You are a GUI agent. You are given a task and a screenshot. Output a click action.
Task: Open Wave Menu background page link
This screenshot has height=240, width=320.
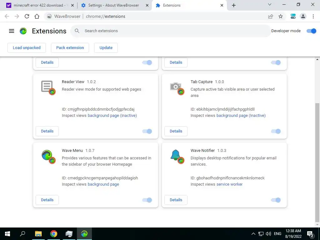click(x=103, y=184)
